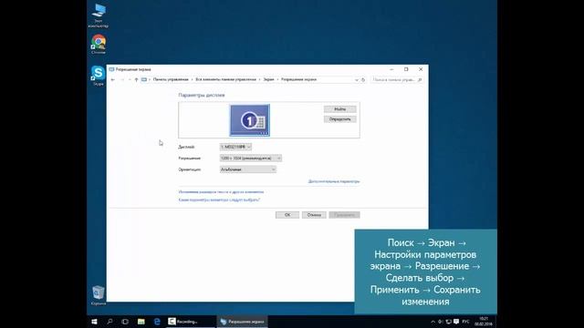Open the This PC desktop icon
This screenshot has width=584, height=328.
(99, 15)
